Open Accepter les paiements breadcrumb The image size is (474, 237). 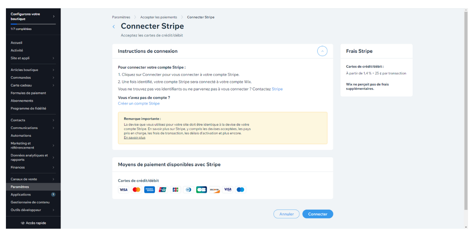click(x=158, y=17)
